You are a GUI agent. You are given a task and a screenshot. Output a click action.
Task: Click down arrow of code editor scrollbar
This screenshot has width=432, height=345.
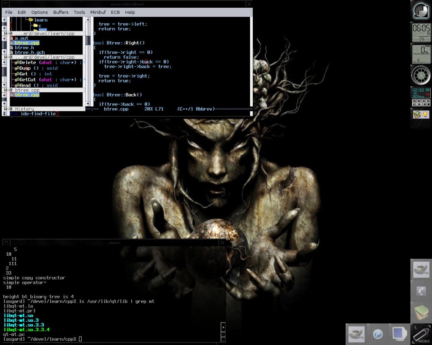[x=88, y=104]
